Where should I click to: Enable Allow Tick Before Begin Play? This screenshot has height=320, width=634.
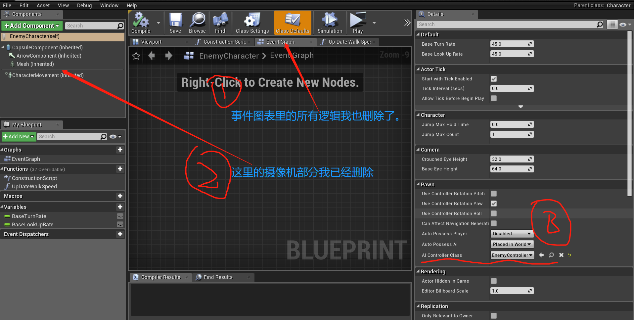(494, 98)
